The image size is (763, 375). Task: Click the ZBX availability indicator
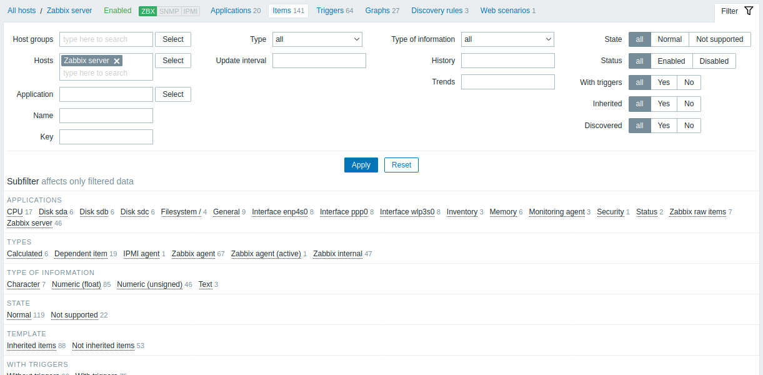pos(148,11)
